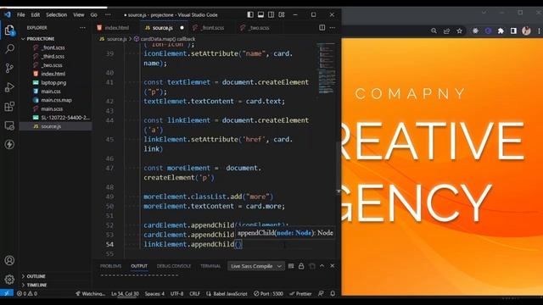
Task: Open the Selection menu
Action: [x=57, y=15]
